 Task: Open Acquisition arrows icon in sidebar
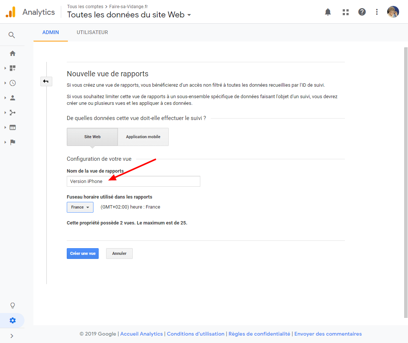point(13,113)
